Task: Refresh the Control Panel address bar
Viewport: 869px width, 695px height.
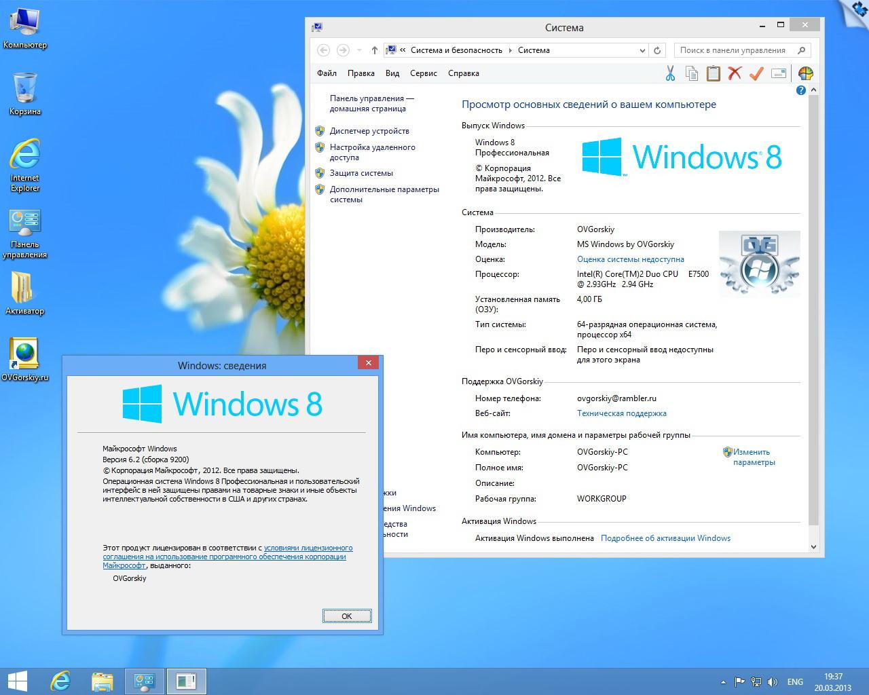Action: [657, 50]
